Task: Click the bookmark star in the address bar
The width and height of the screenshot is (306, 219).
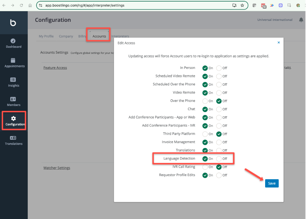Action: (242, 5)
